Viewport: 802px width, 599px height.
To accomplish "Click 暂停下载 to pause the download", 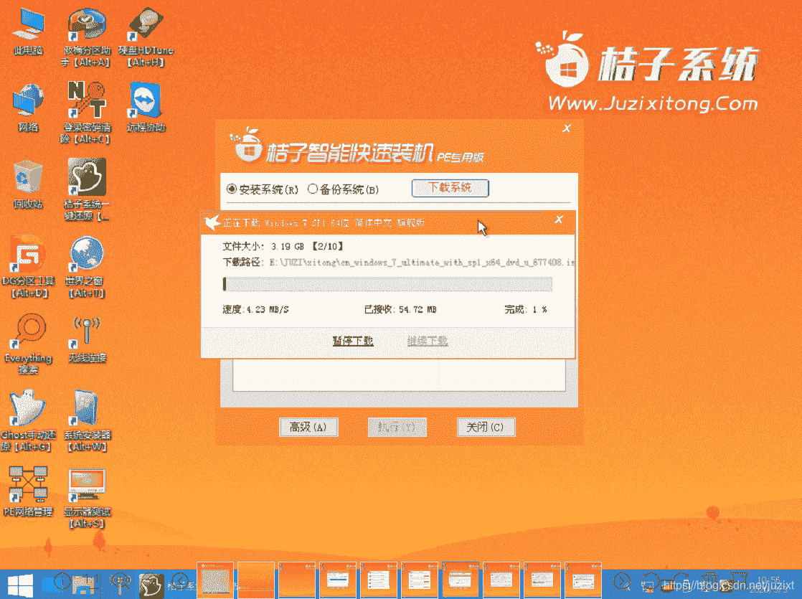I will (x=353, y=341).
